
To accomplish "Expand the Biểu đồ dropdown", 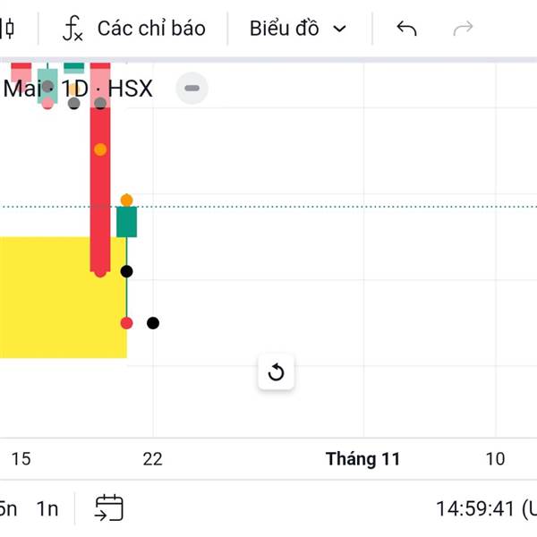I will click(297, 29).
